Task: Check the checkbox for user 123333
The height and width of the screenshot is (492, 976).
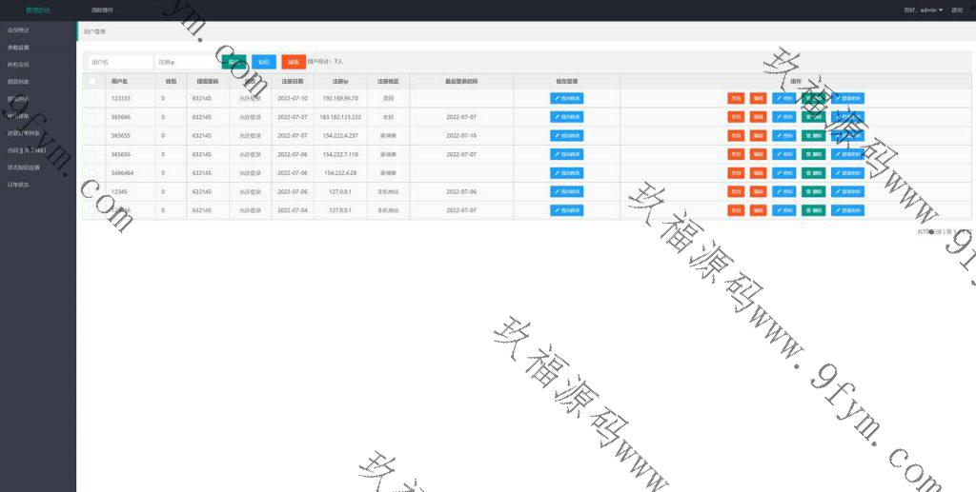Action: pos(92,98)
